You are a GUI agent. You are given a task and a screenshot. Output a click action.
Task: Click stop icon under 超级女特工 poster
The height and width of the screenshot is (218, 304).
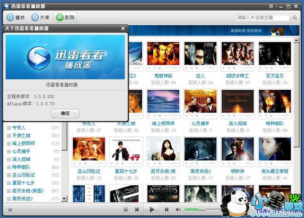[x=234, y=68]
